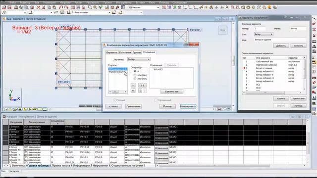317x178 pixels.
Task: Click the Cut scissors icon
Action: click(44, 7)
